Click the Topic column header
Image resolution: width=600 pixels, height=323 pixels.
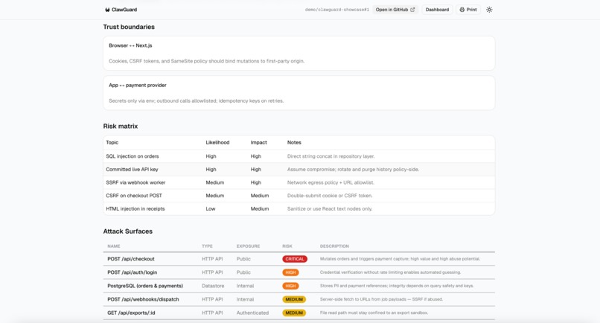[x=112, y=142]
